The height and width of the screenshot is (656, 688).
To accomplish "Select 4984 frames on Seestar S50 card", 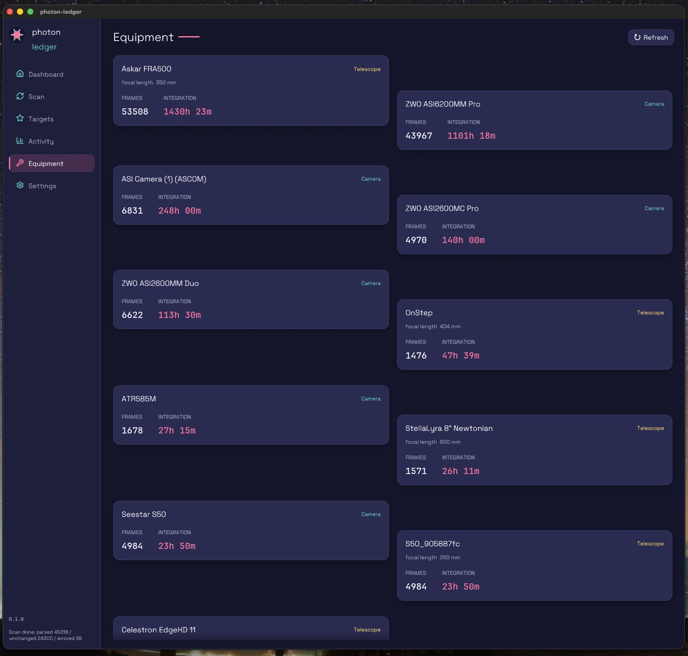I will point(132,546).
